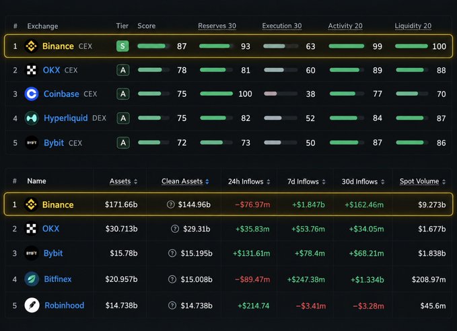Click the Liquidity 20 column header

pos(413,26)
